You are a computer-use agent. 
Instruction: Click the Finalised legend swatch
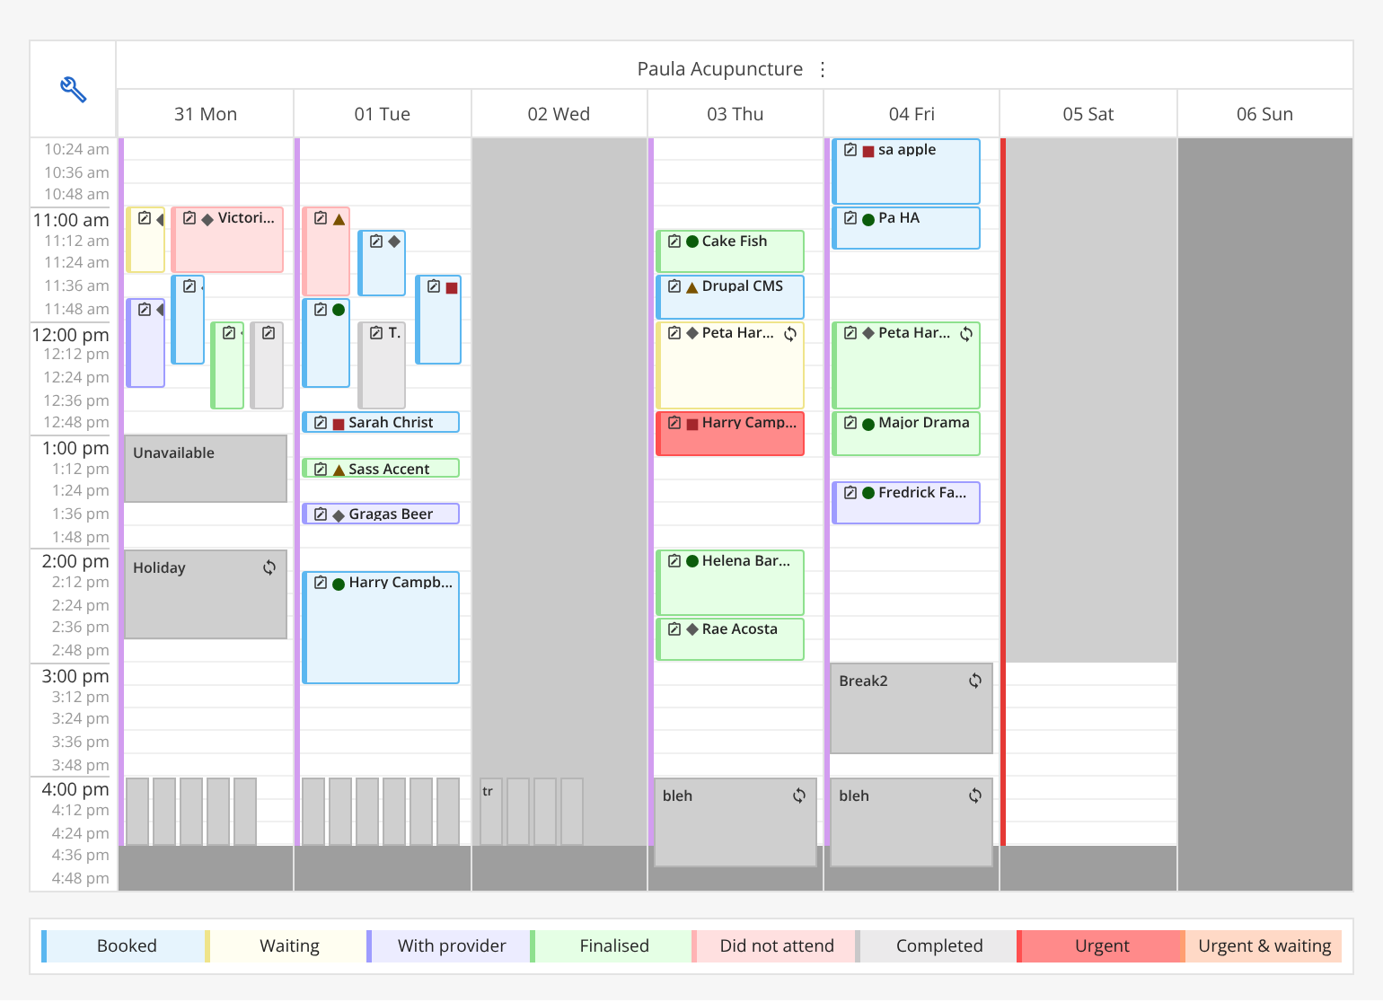pyautogui.click(x=611, y=946)
